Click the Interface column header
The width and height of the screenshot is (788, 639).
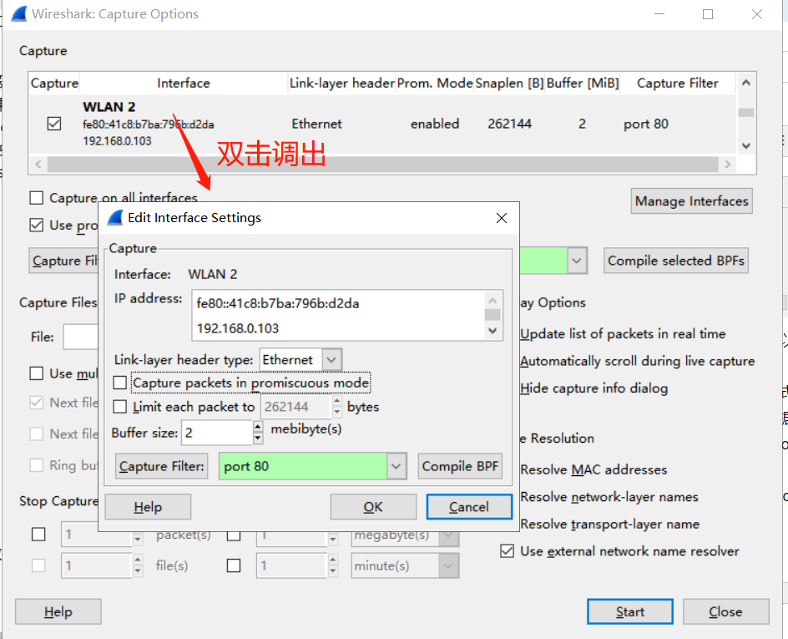pyautogui.click(x=184, y=83)
